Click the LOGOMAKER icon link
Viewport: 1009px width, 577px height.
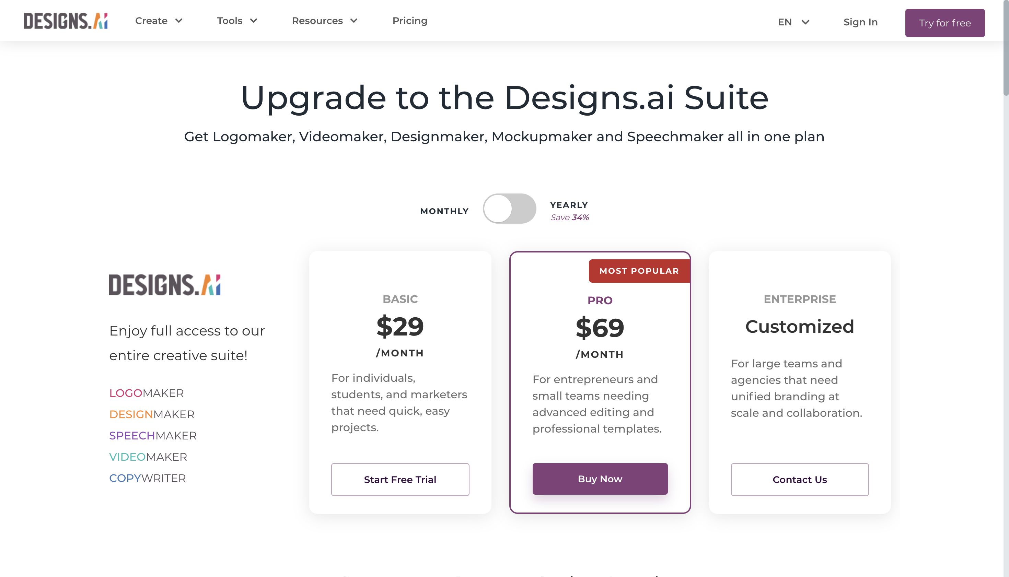click(x=146, y=393)
